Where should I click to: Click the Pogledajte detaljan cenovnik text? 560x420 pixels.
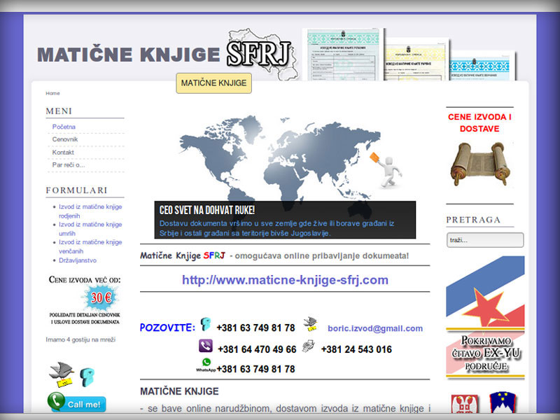tap(85, 318)
